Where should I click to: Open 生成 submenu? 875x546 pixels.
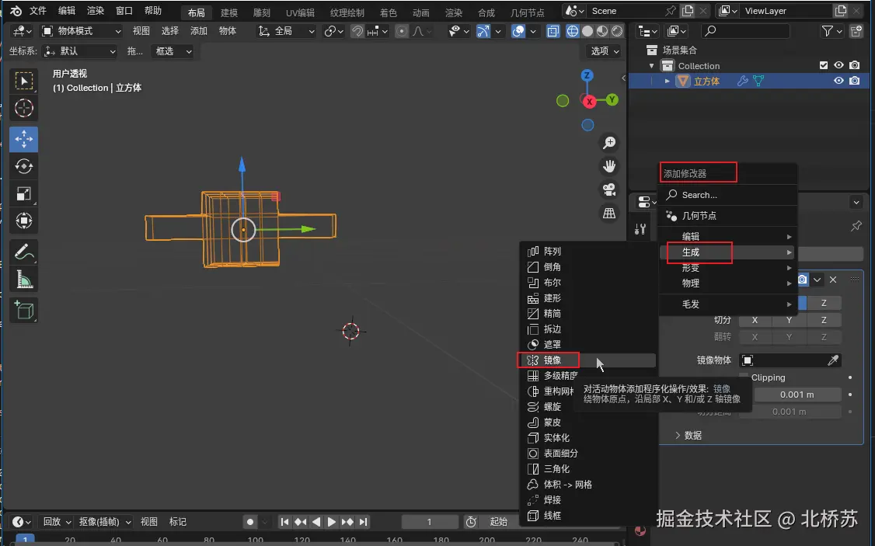pyautogui.click(x=728, y=252)
